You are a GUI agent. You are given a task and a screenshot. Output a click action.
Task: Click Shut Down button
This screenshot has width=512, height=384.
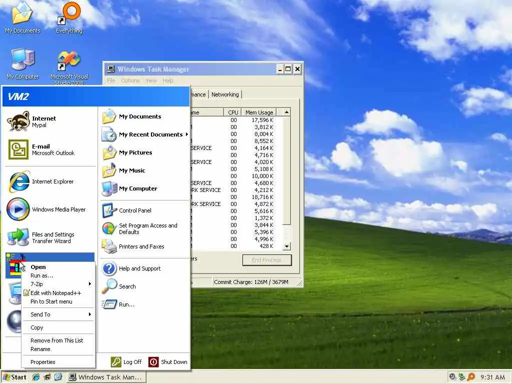point(168,362)
